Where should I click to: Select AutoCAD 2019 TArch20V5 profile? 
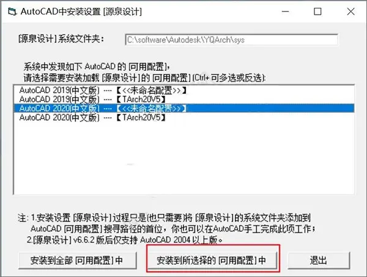click(x=184, y=99)
